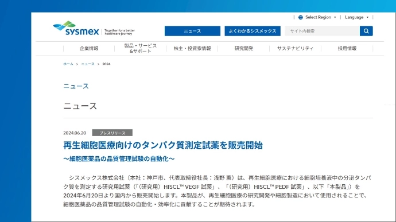Open the サステナビリティ menu

tap(295, 48)
